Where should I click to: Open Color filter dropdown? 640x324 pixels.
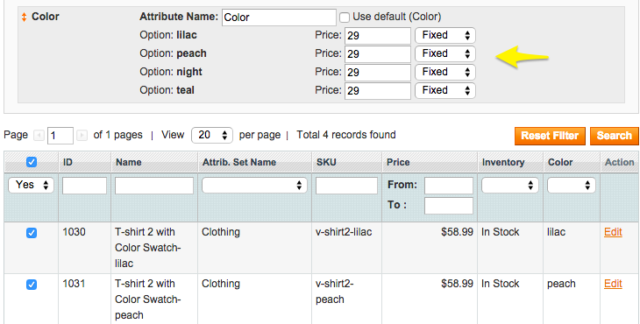pyautogui.click(x=572, y=186)
